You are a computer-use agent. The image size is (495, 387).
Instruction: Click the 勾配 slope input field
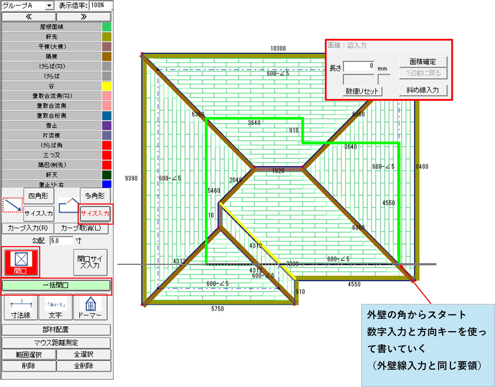[x=61, y=241]
